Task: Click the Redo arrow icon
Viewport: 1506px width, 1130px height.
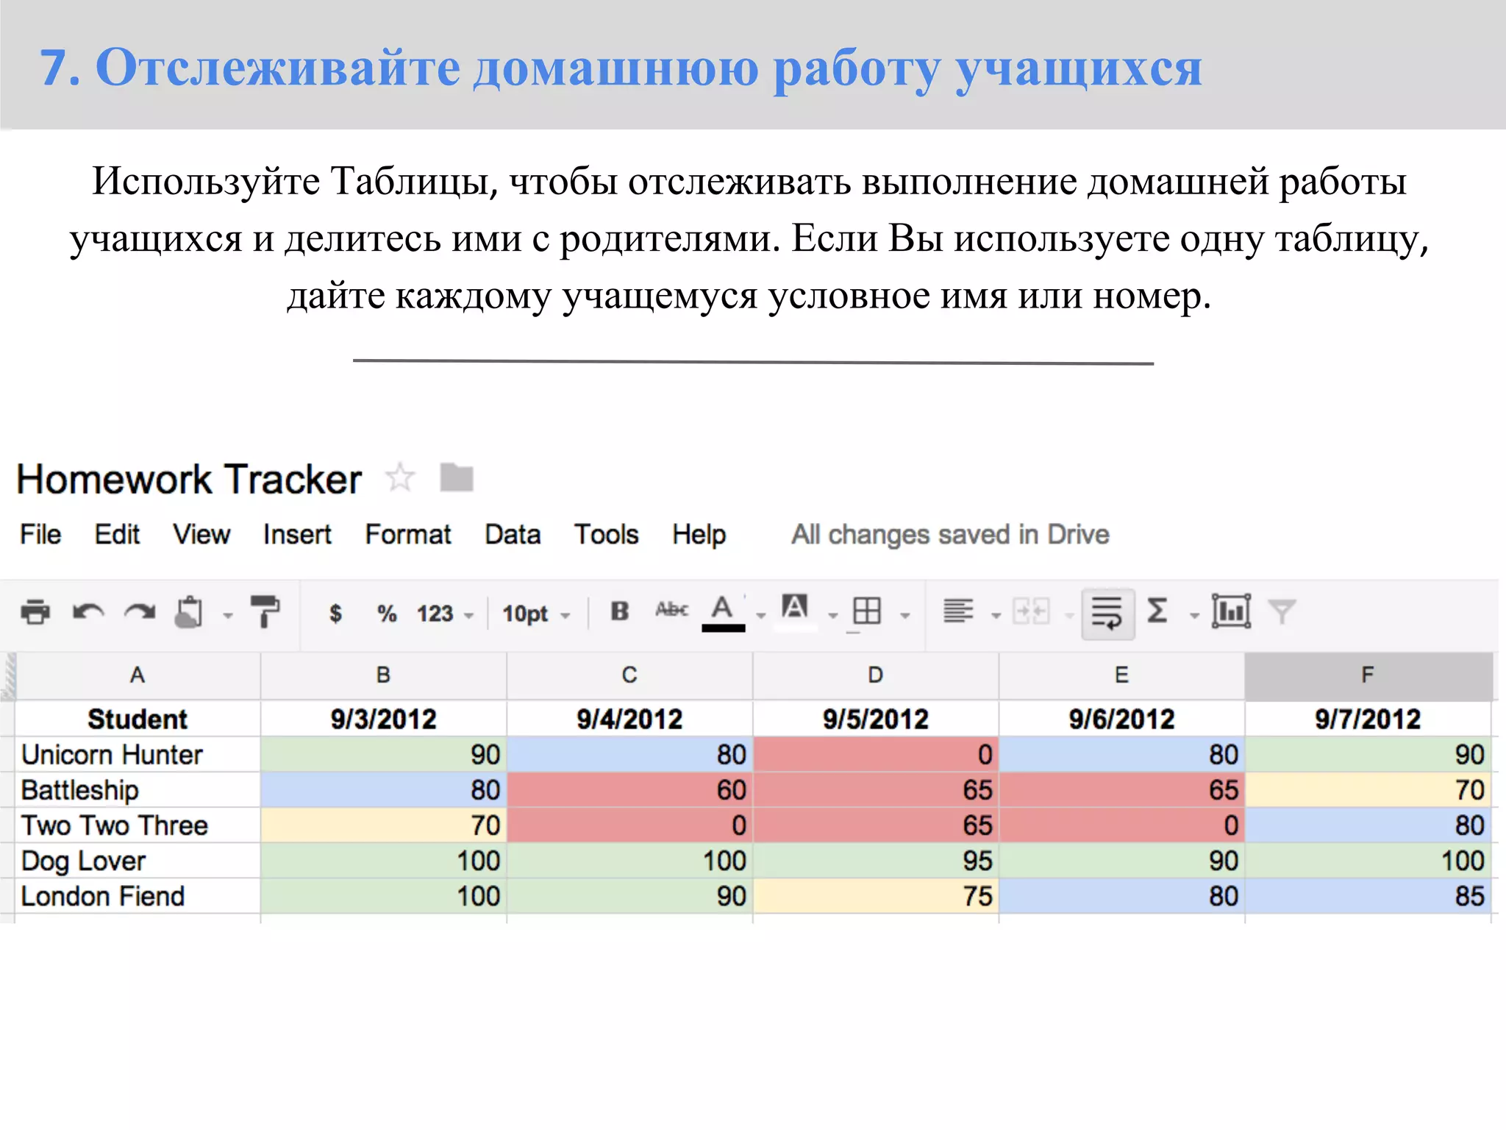Action: pyautogui.click(x=140, y=612)
